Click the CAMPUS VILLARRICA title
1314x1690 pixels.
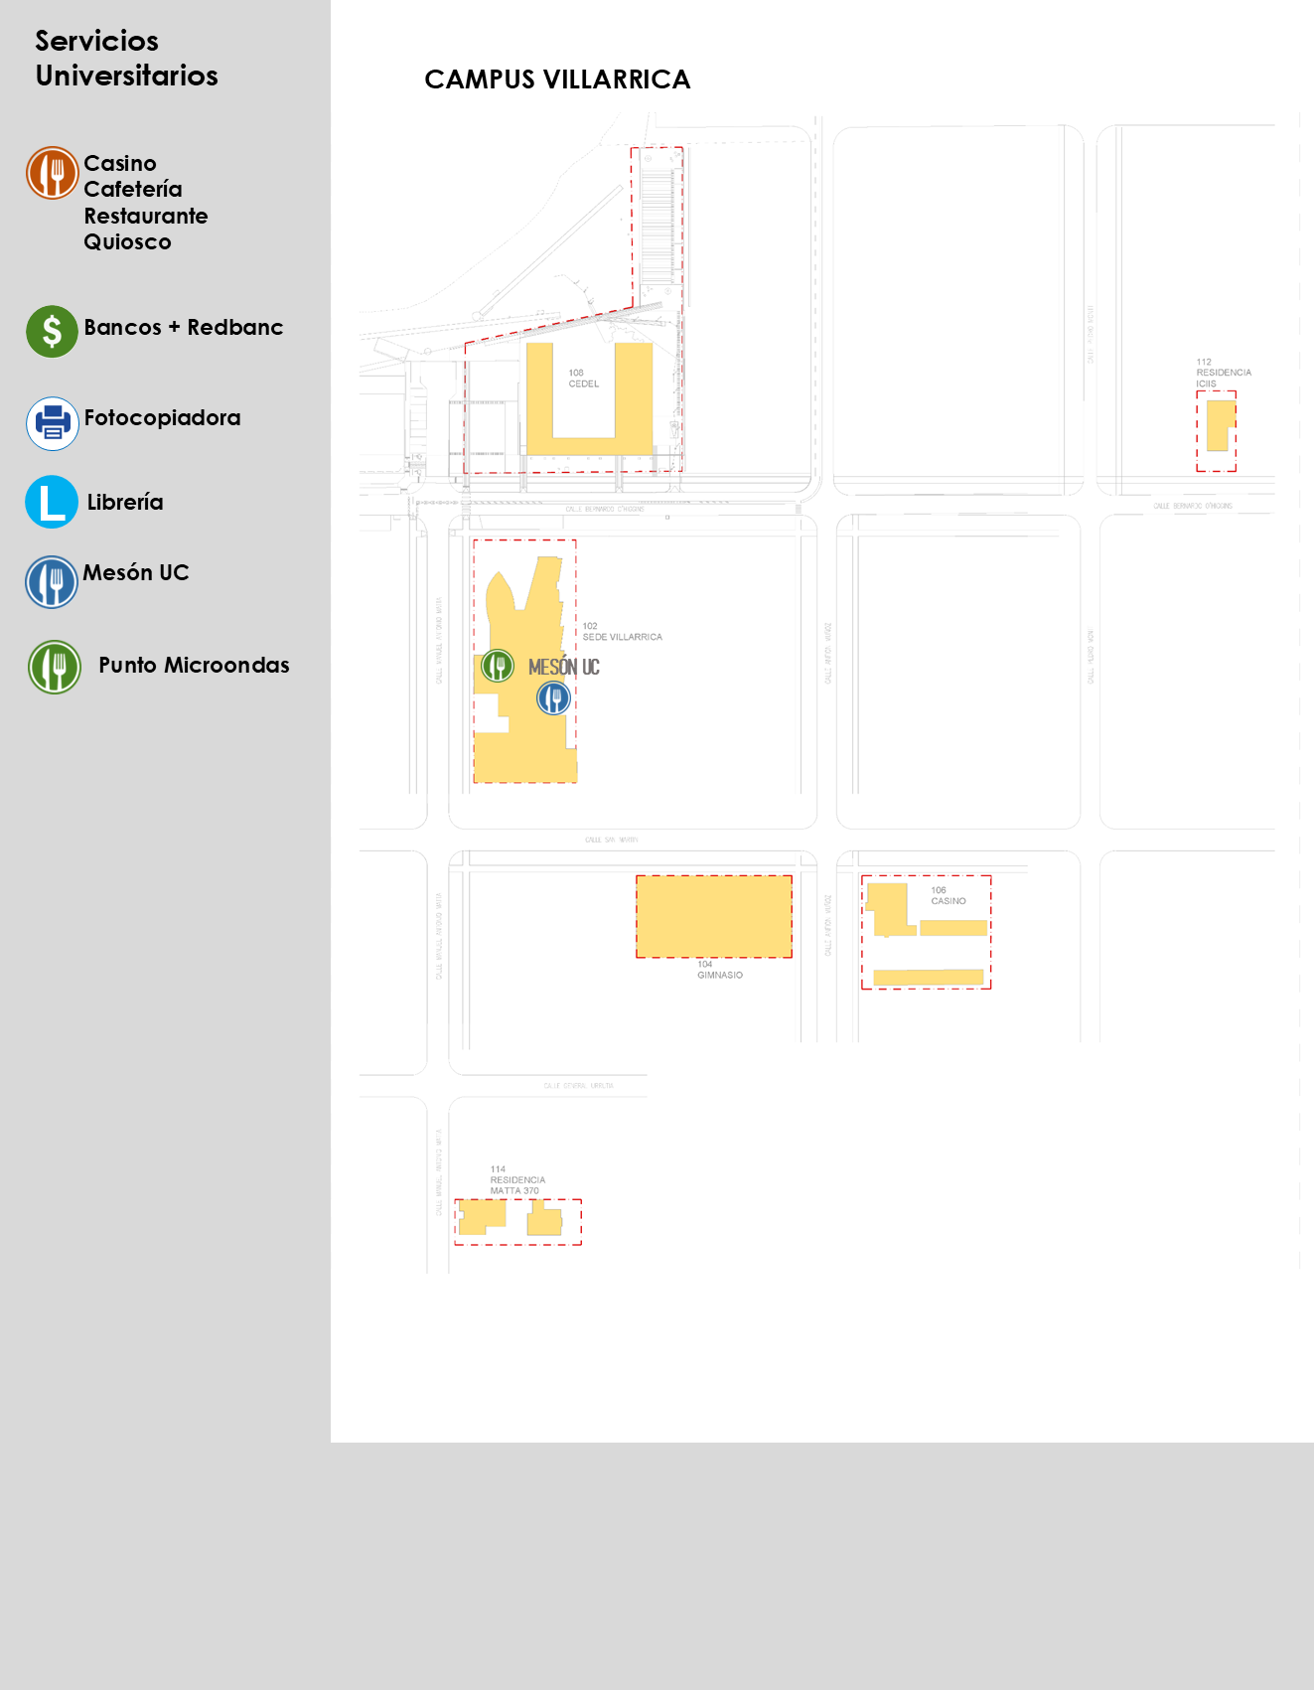point(557,79)
